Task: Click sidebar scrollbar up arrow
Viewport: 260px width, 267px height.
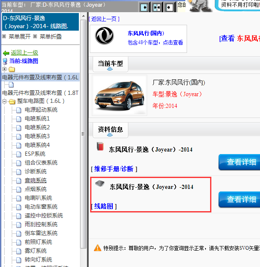Action: (x=83, y=16)
